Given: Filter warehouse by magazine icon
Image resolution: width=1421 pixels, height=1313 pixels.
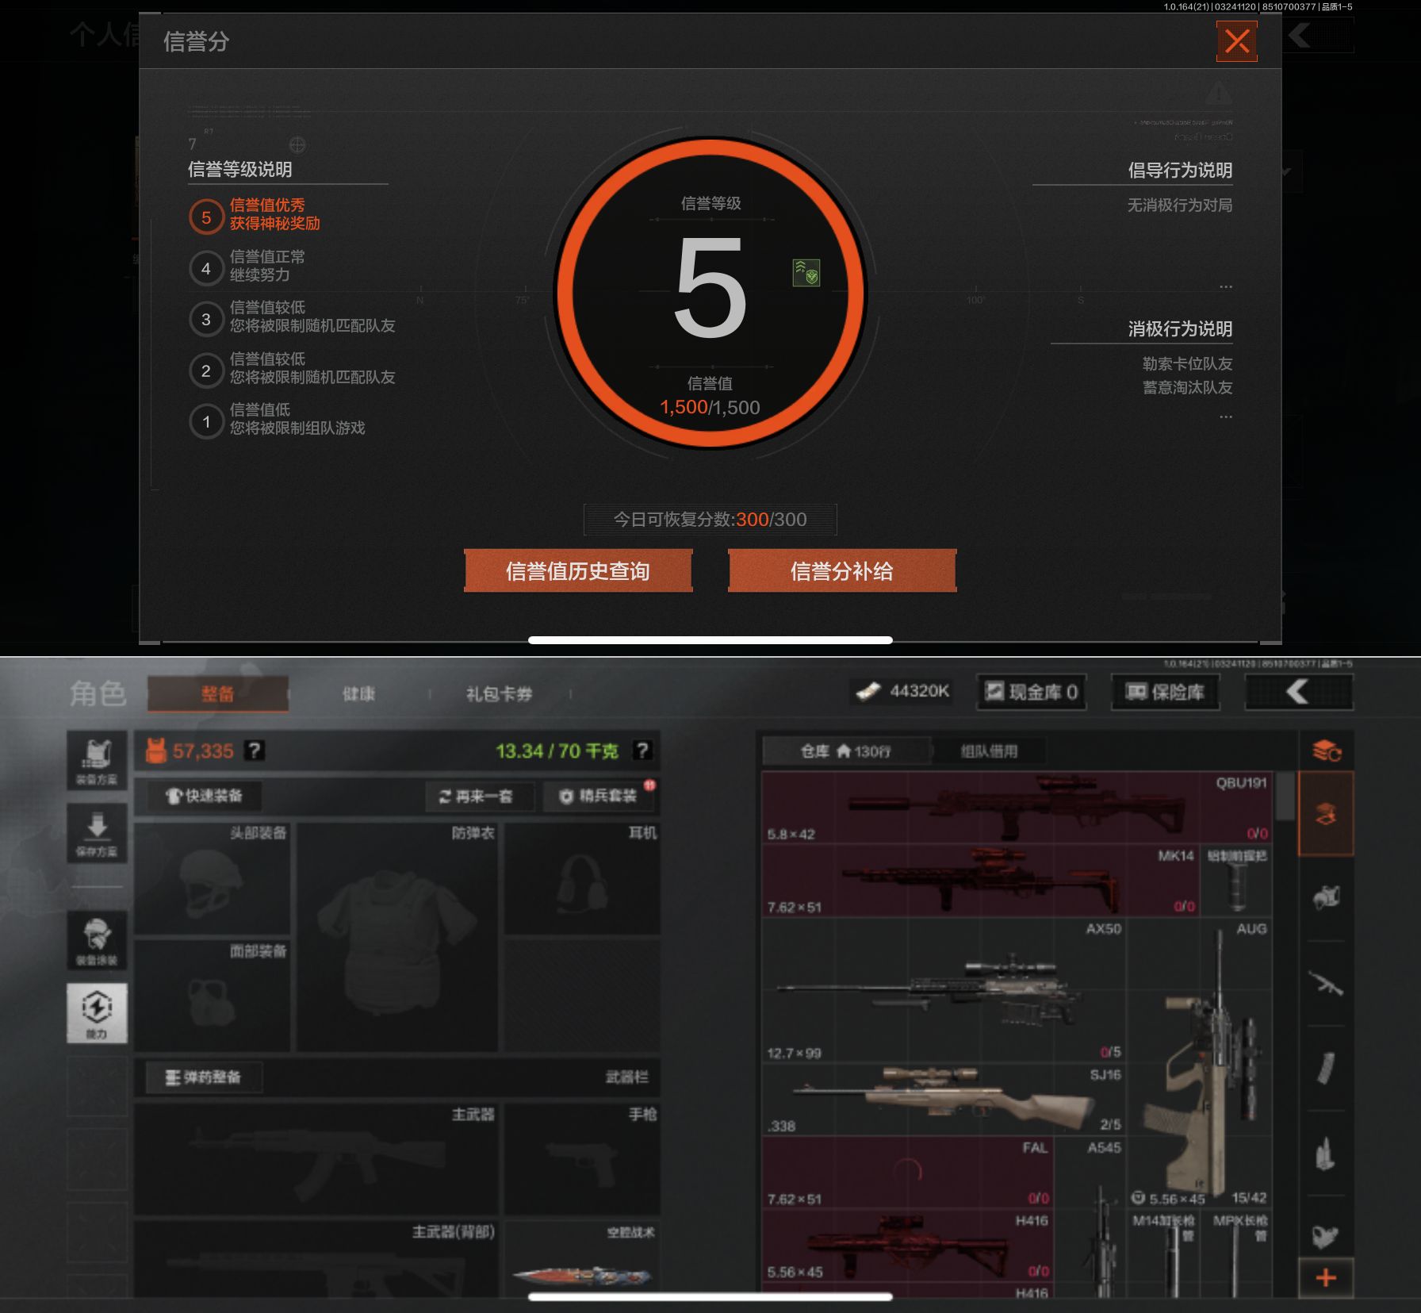Looking at the screenshot, I should click(x=1325, y=1068).
